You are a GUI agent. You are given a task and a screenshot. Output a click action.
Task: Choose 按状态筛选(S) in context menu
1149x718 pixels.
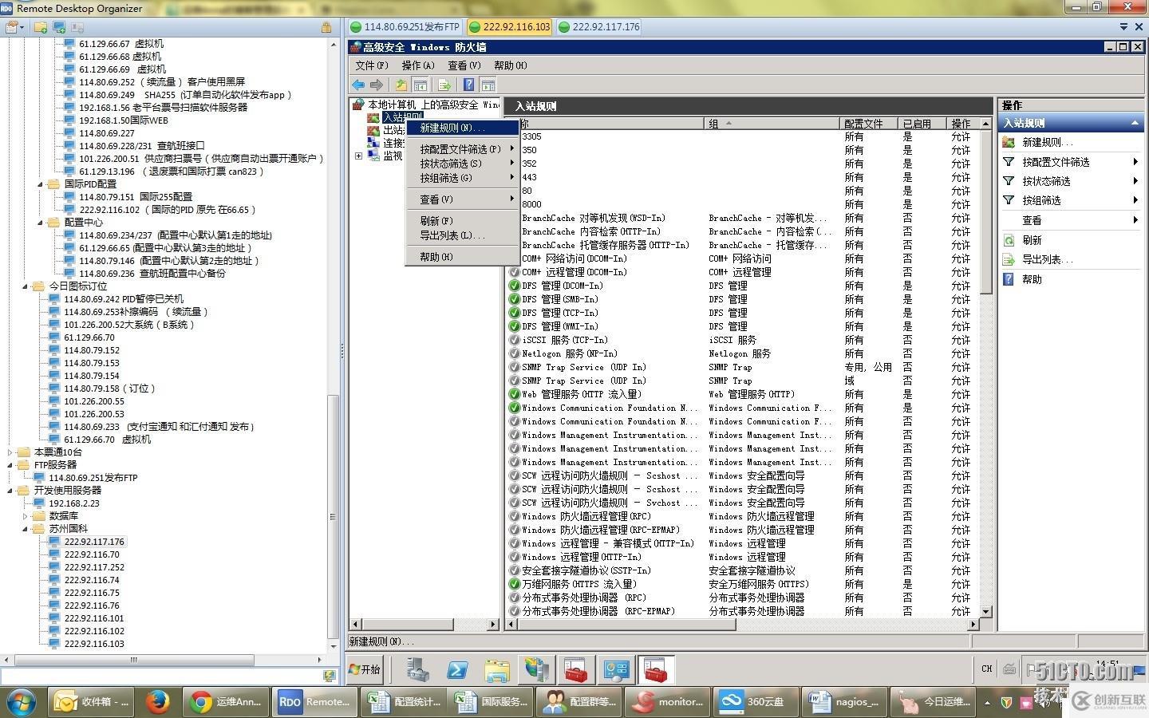pyautogui.click(x=463, y=164)
